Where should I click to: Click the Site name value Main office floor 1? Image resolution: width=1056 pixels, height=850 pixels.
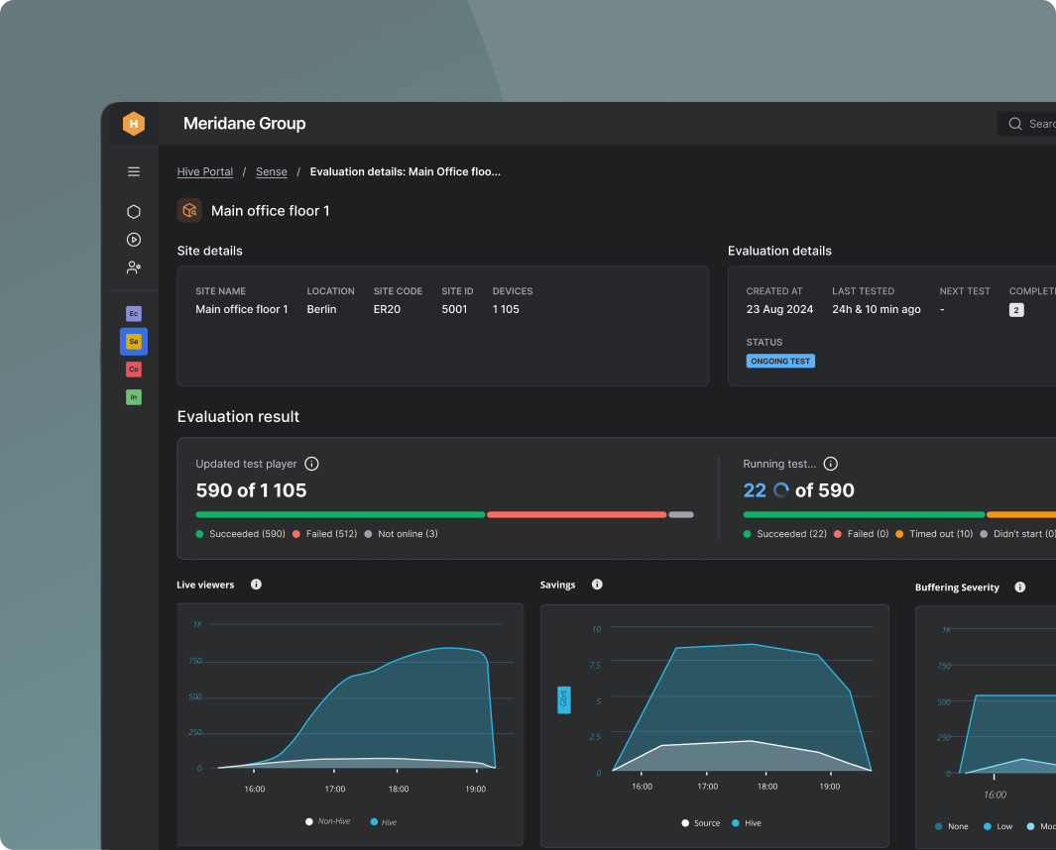click(x=242, y=309)
